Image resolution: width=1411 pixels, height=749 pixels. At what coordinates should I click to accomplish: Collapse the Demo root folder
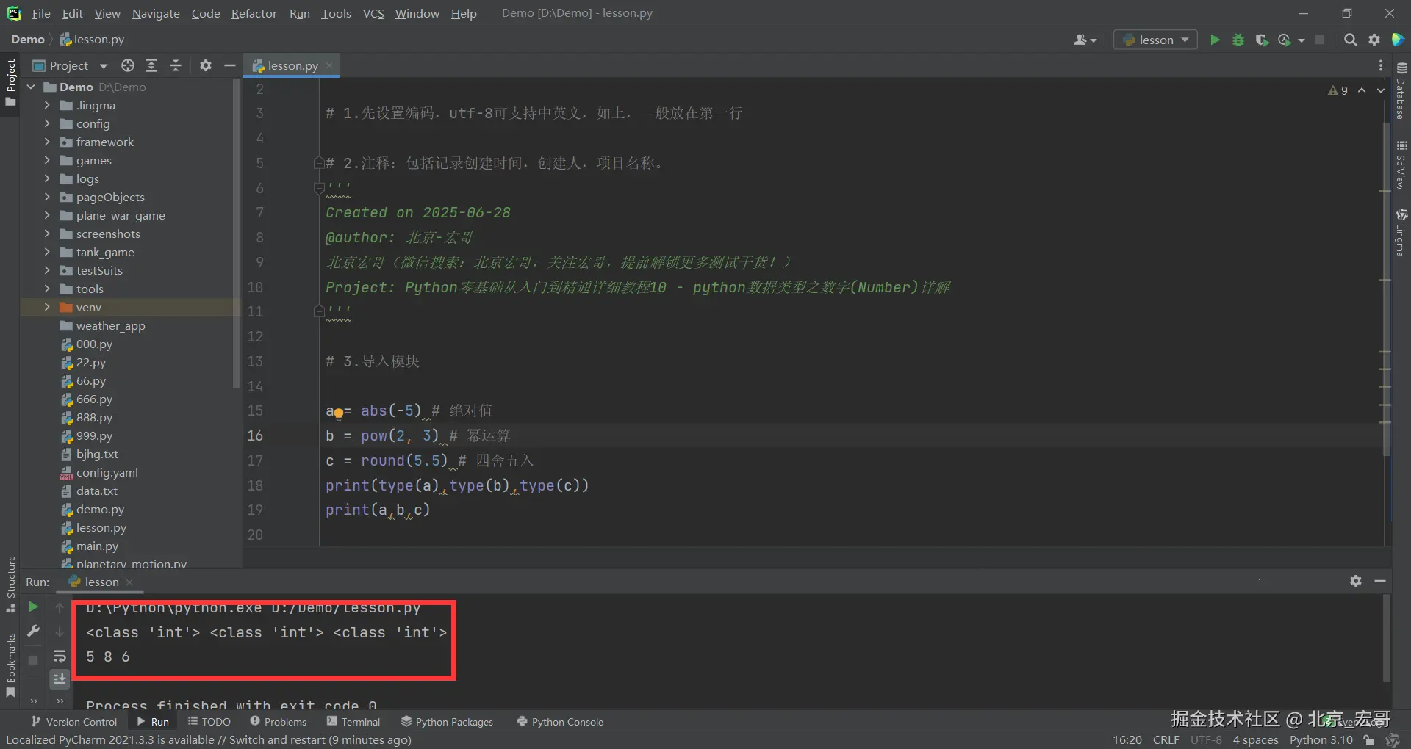tap(32, 87)
